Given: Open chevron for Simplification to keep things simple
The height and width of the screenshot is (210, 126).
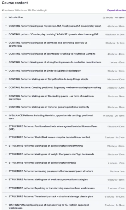Looking at the screenshot, I should [x=6, y=79].
